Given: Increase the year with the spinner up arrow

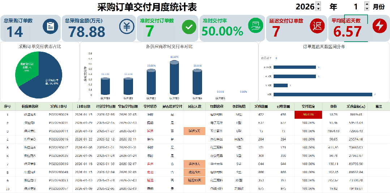Looking at the screenshot, I should point(318,4).
